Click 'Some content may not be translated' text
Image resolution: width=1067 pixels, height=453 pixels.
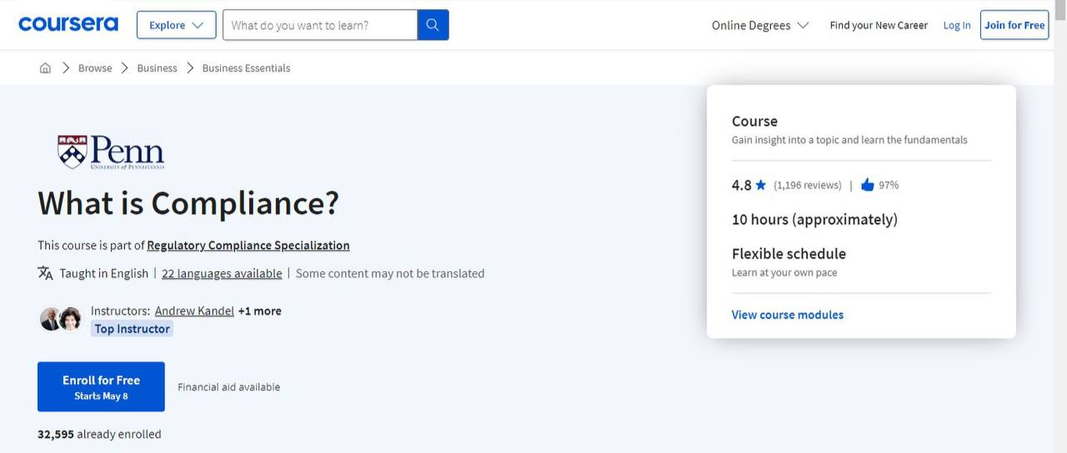[x=390, y=274]
